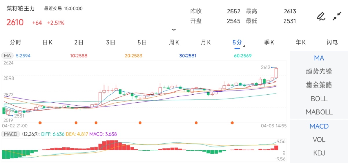
Task: Click the (12,26,9) MACD parameters
Action: (x=30, y=134)
